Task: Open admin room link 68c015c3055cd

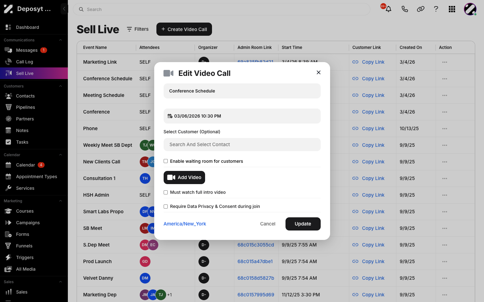Action: point(256,245)
